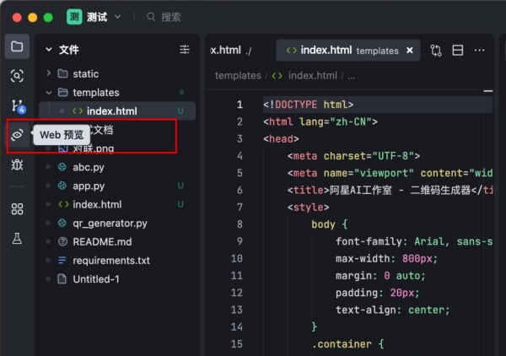Open the Web preview sidebar icon

click(x=17, y=135)
